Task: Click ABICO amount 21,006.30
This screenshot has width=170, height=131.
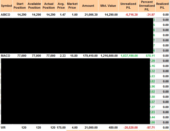Action: [x=91, y=15]
